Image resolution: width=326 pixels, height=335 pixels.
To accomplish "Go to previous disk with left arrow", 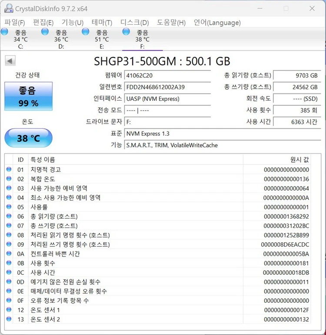I will 10,61.
